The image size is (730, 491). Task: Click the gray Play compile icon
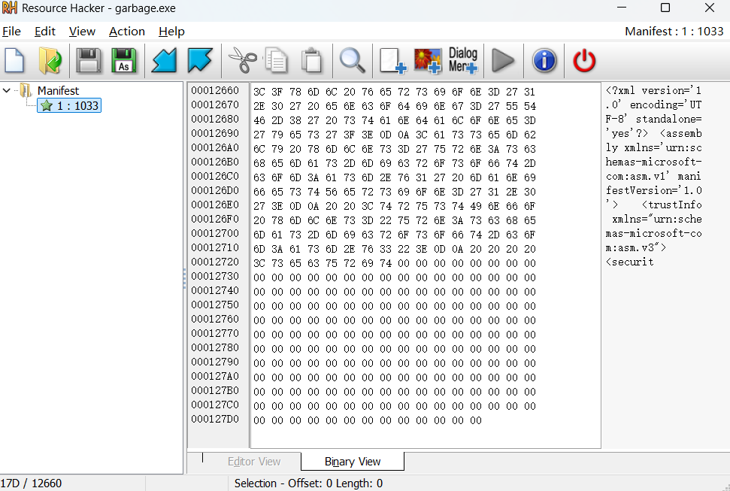pyautogui.click(x=503, y=61)
